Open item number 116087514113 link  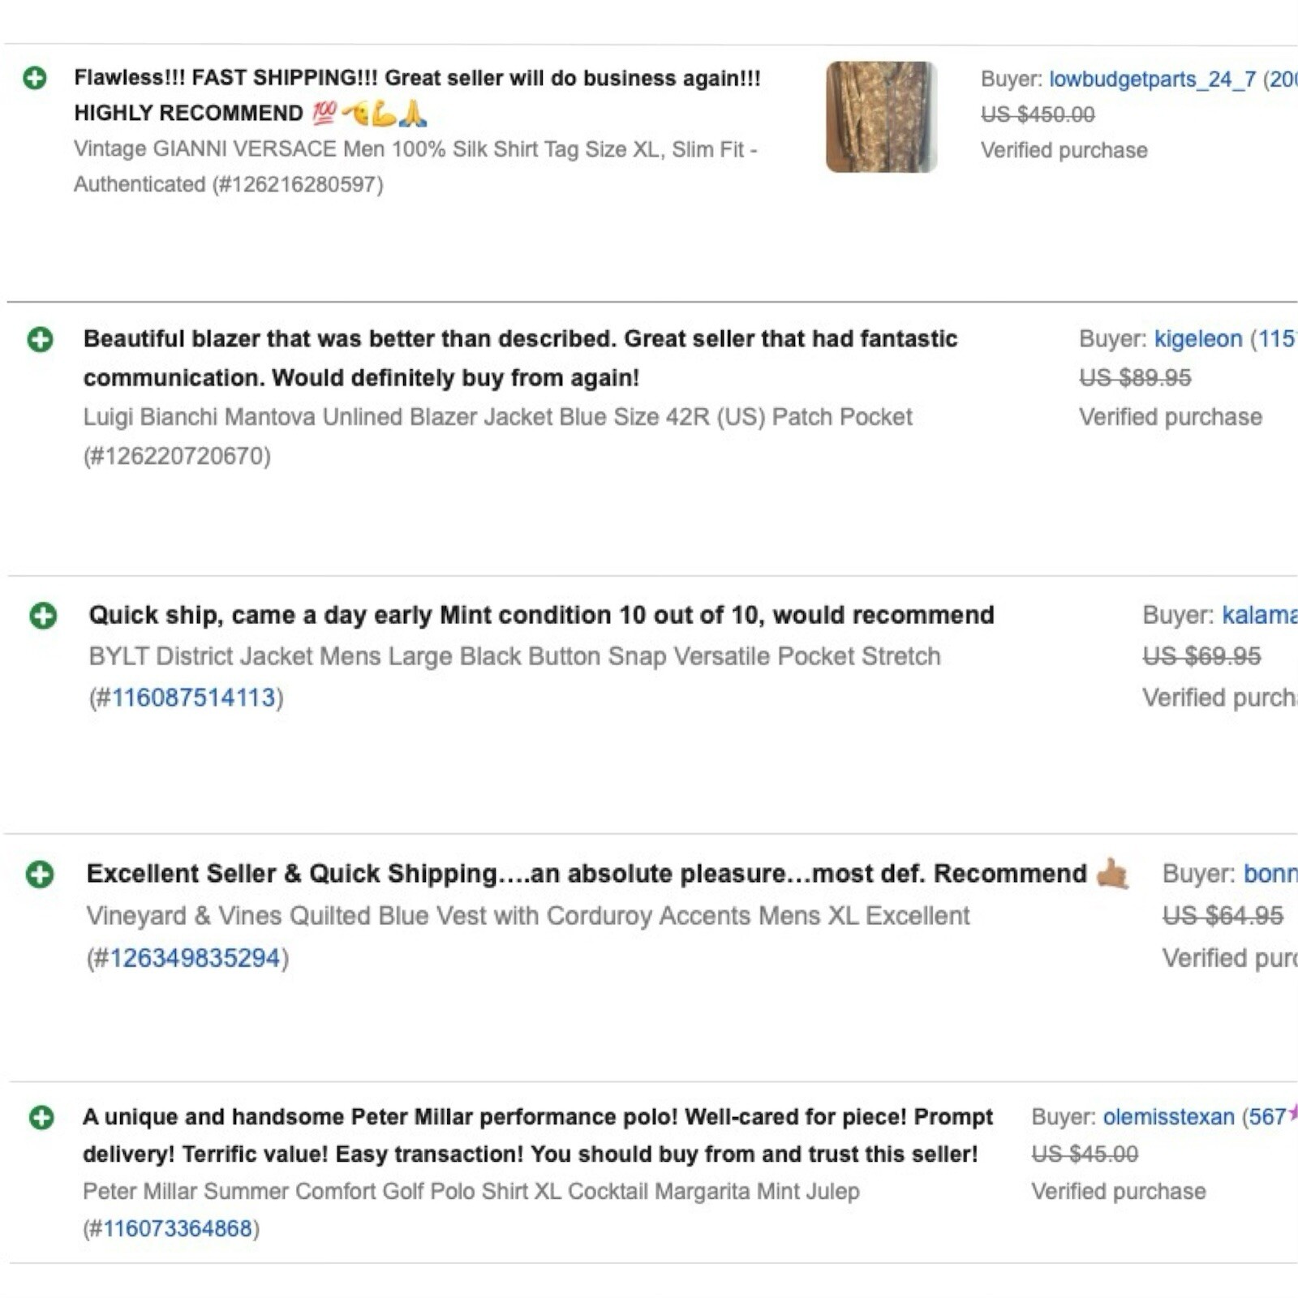(x=194, y=698)
